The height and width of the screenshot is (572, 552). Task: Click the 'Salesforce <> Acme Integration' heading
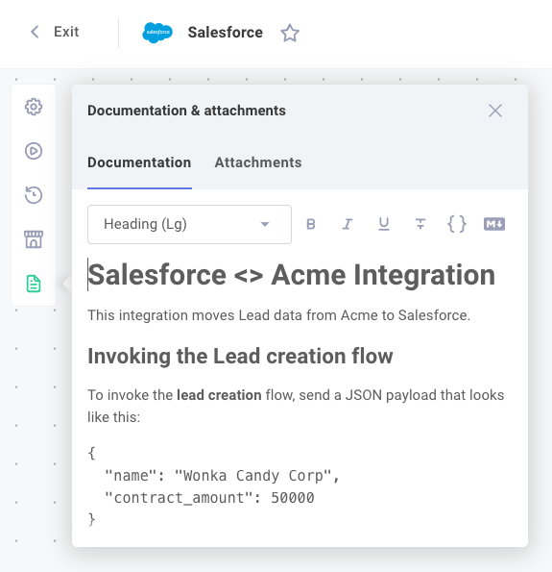[x=292, y=275]
